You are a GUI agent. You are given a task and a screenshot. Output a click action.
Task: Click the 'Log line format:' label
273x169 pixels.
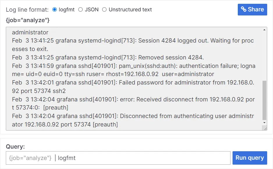27,10
